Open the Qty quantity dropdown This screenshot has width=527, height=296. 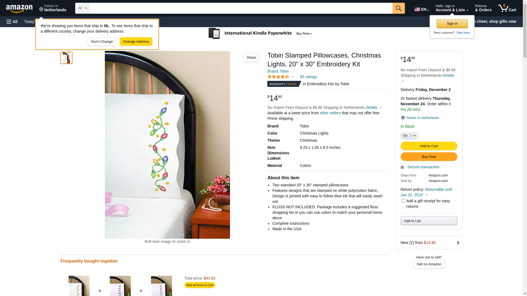[x=409, y=135]
